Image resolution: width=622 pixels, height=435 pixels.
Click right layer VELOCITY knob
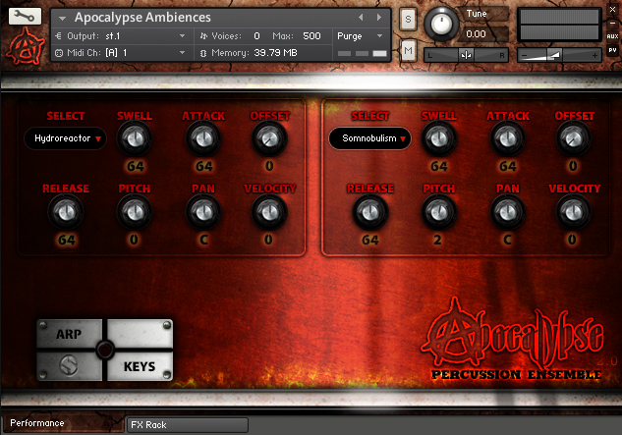pyautogui.click(x=574, y=212)
